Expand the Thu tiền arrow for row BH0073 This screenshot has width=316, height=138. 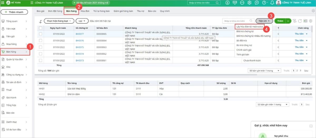[x=307, y=60]
